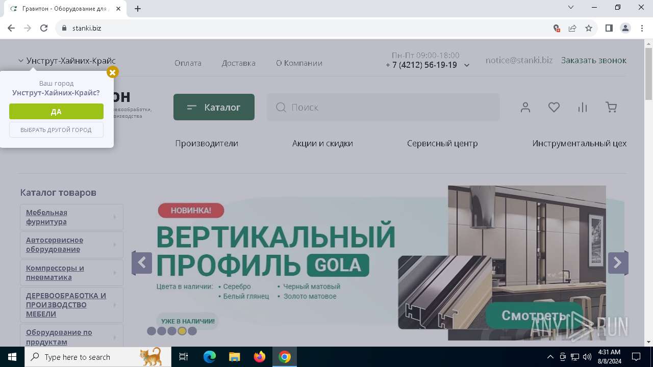
Task: Open File Explorer from taskbar
Action: coord(235,357)
